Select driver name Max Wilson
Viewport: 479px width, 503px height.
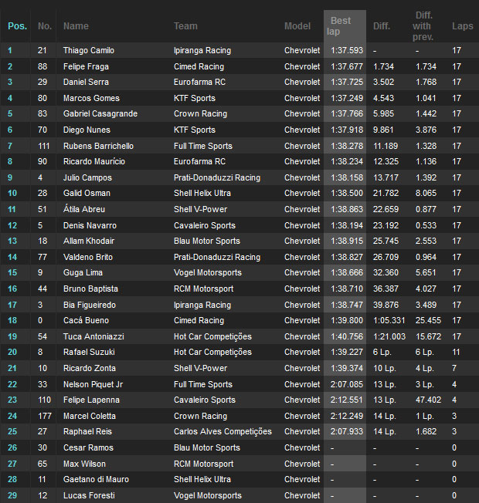[84, 464]
